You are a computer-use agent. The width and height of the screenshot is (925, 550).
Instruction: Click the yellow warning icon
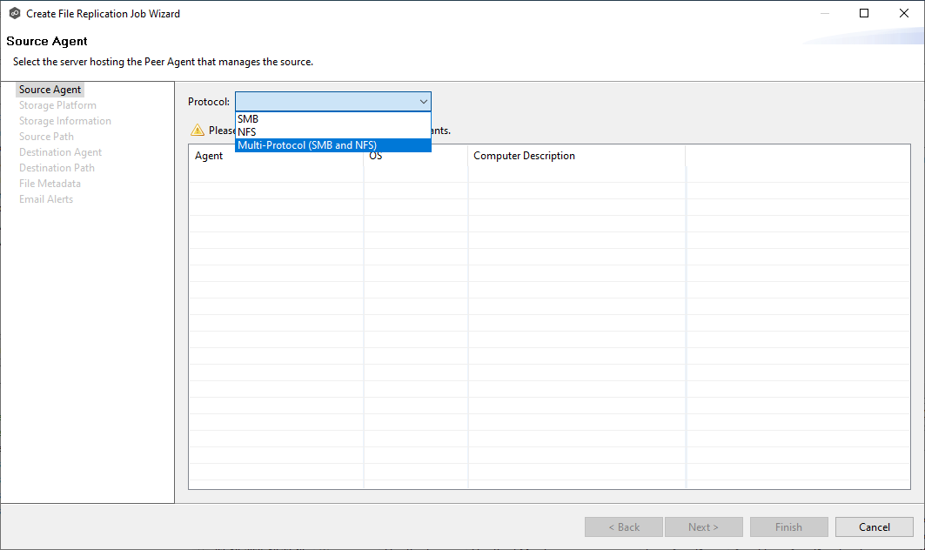[198, 131]
